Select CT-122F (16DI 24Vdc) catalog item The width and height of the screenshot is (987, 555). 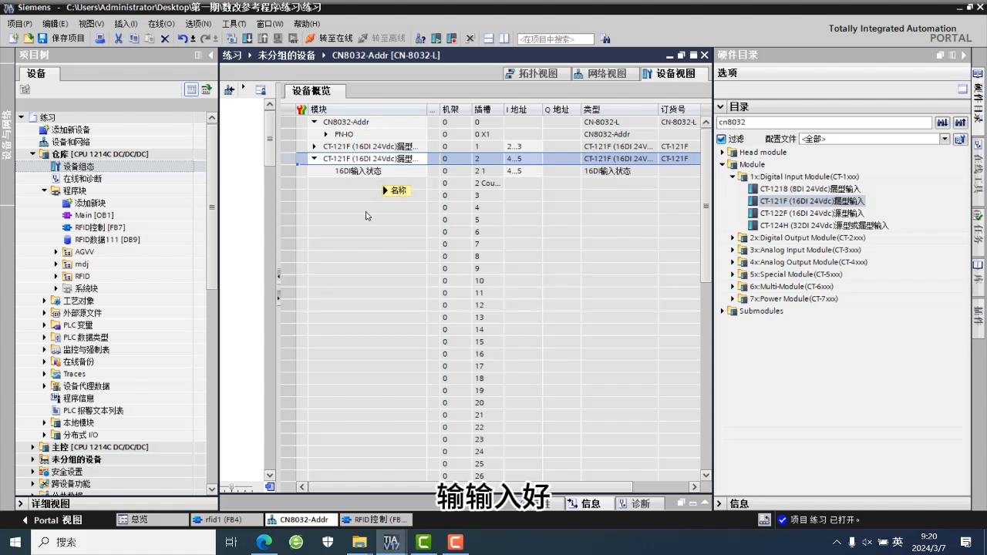(812, 214)
